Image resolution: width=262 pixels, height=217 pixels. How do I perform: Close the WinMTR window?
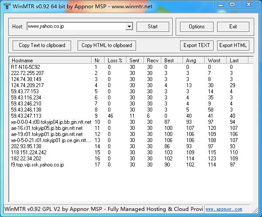(x=248, y=5)
